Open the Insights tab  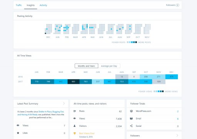point(31,5)
